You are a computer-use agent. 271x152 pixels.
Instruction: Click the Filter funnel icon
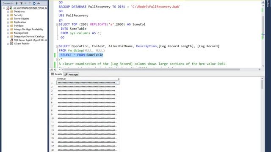click(x=30, y=3)
